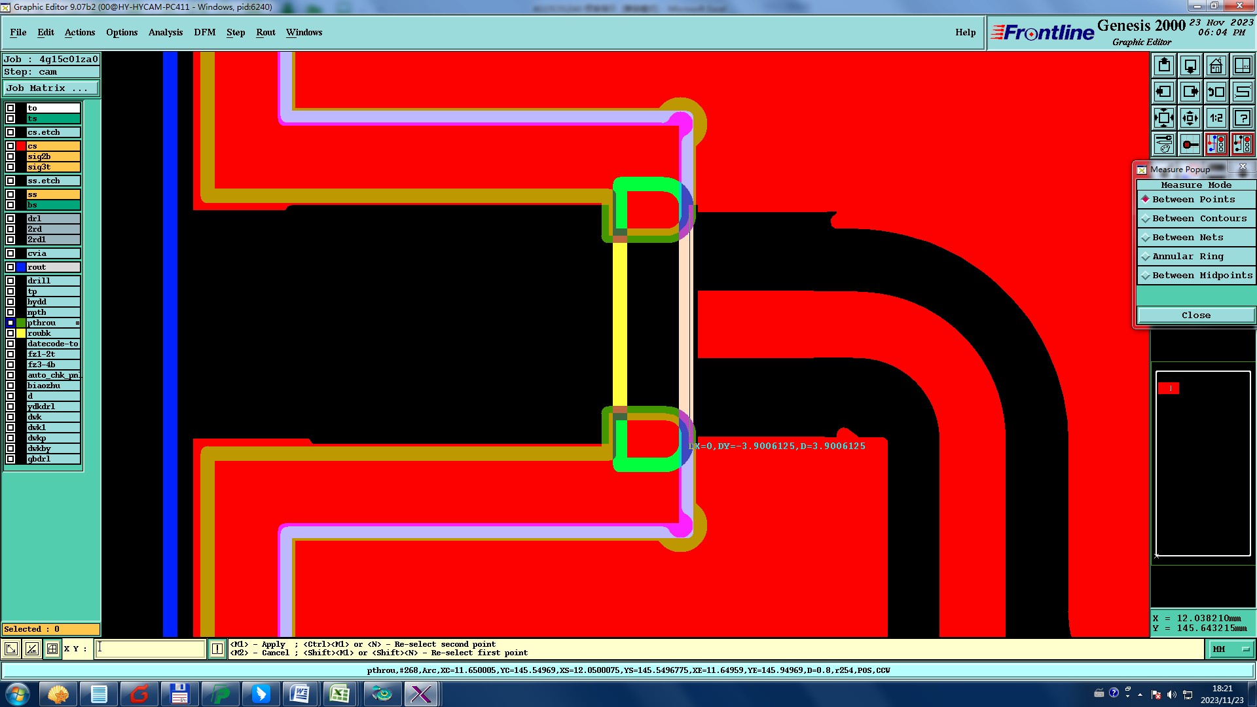1257x707 pixels.
Task: Open the DFM menu
Action: click(x=204, y=32)
